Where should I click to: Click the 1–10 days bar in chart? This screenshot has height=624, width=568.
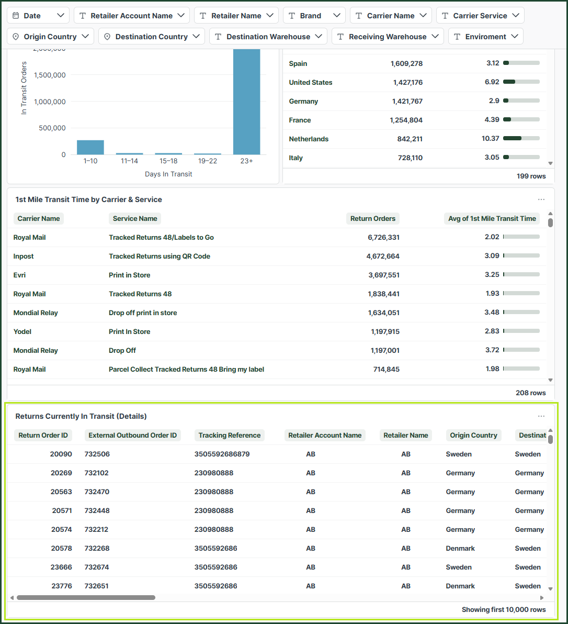(x=90, y=147)
